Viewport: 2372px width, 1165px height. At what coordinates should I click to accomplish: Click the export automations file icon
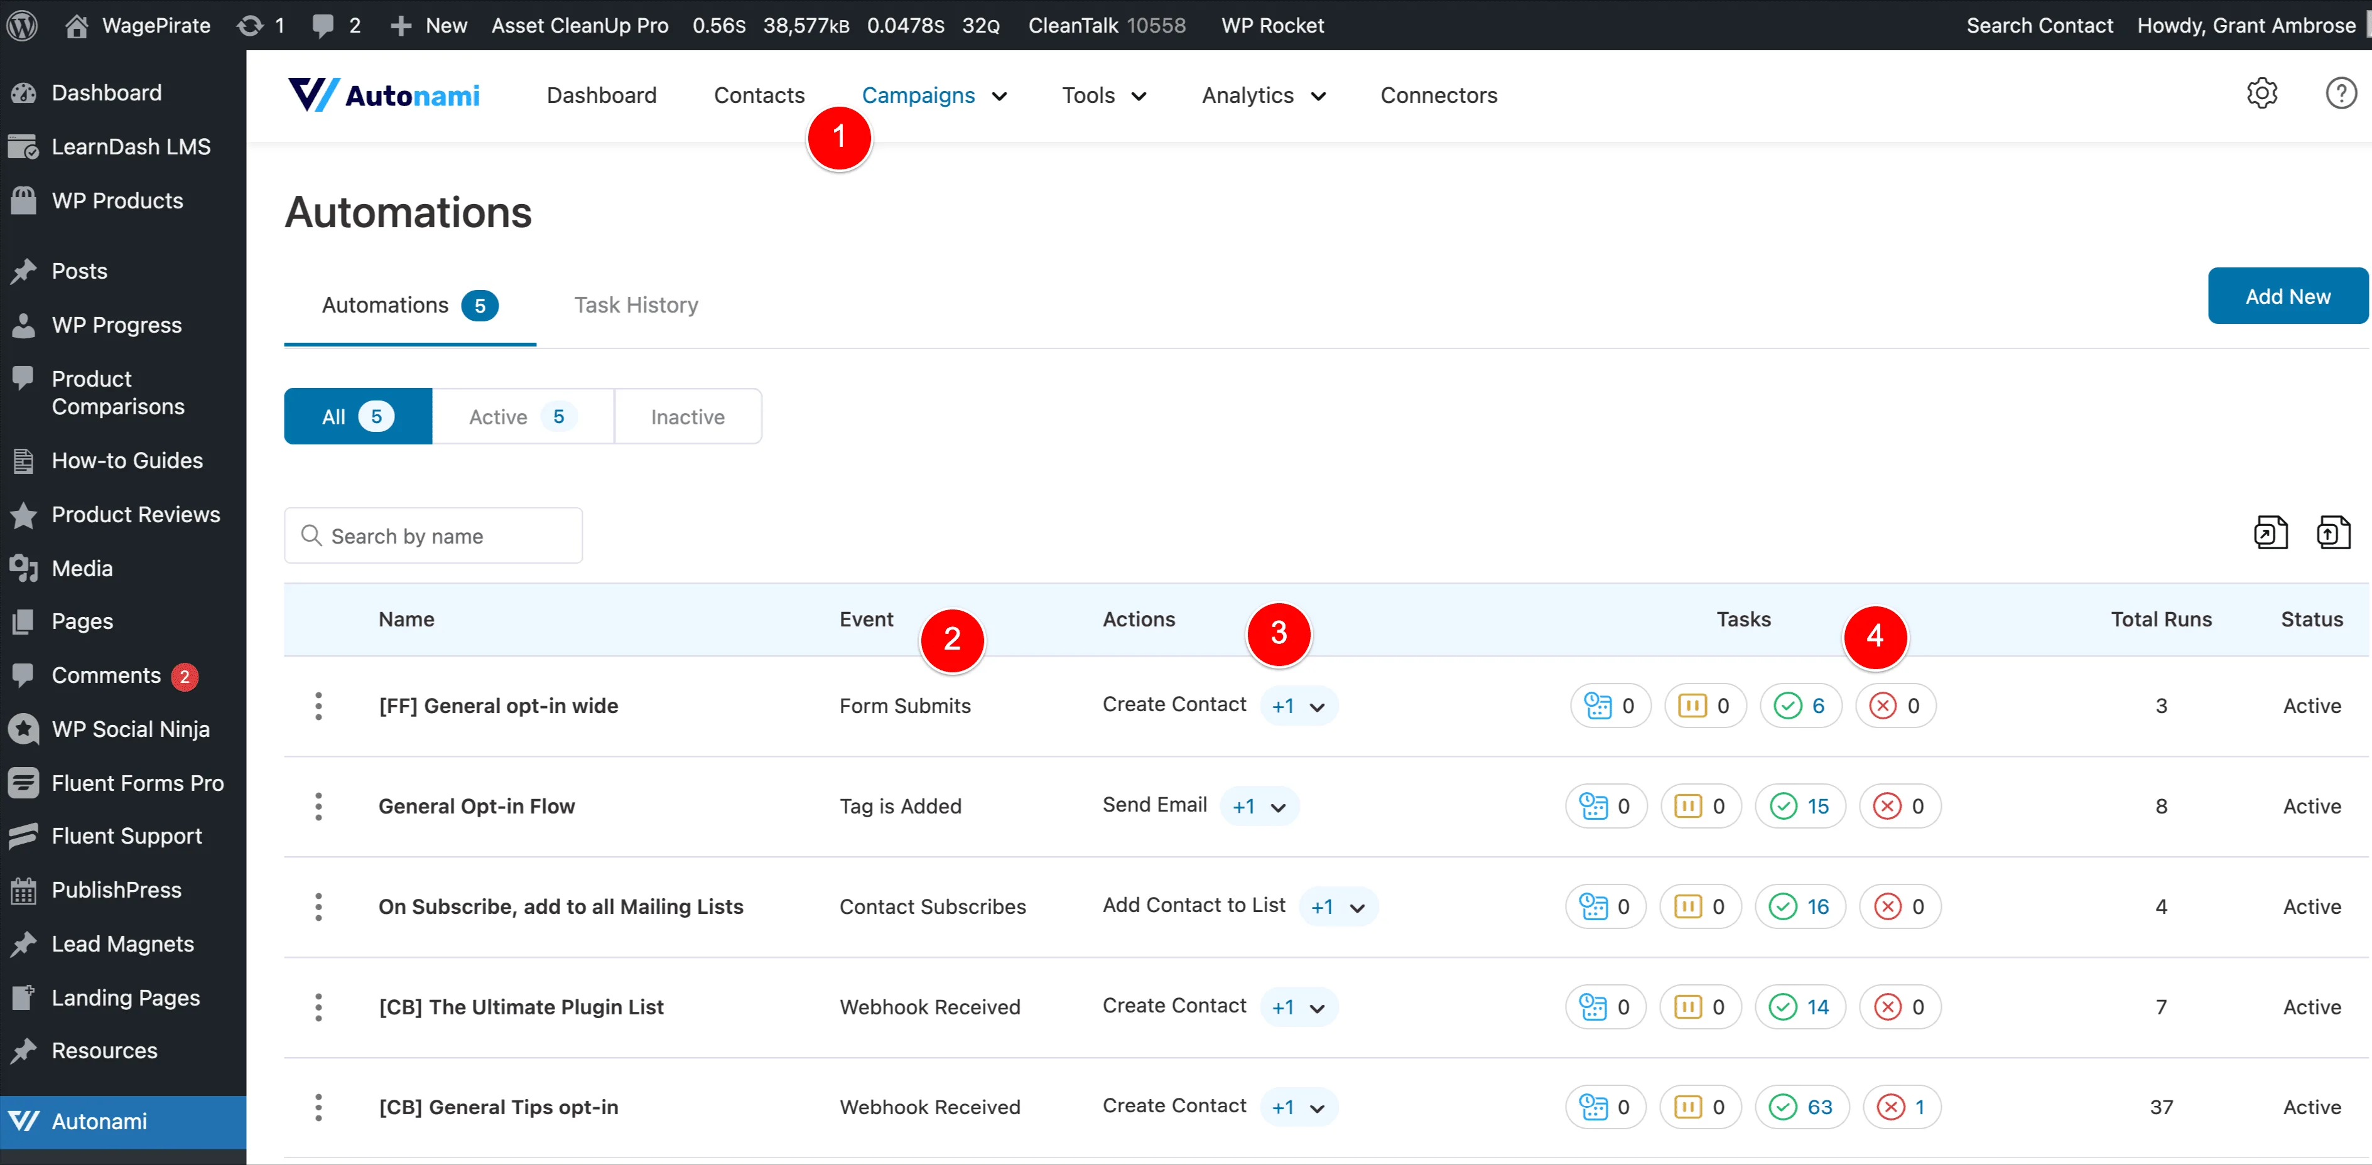point(2270,533)
